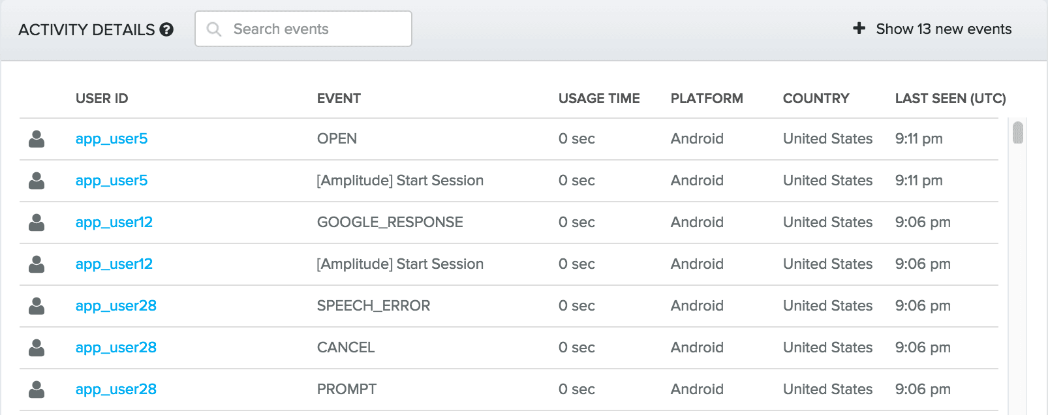Viewport: 1048px width, 415px height.
Task: Show 13 new events
Action: 943,29
